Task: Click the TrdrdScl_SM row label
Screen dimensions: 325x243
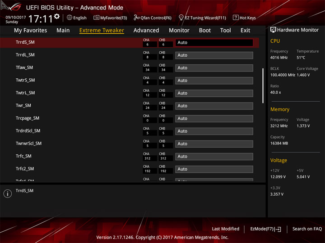Action: (x=28, y=131)
